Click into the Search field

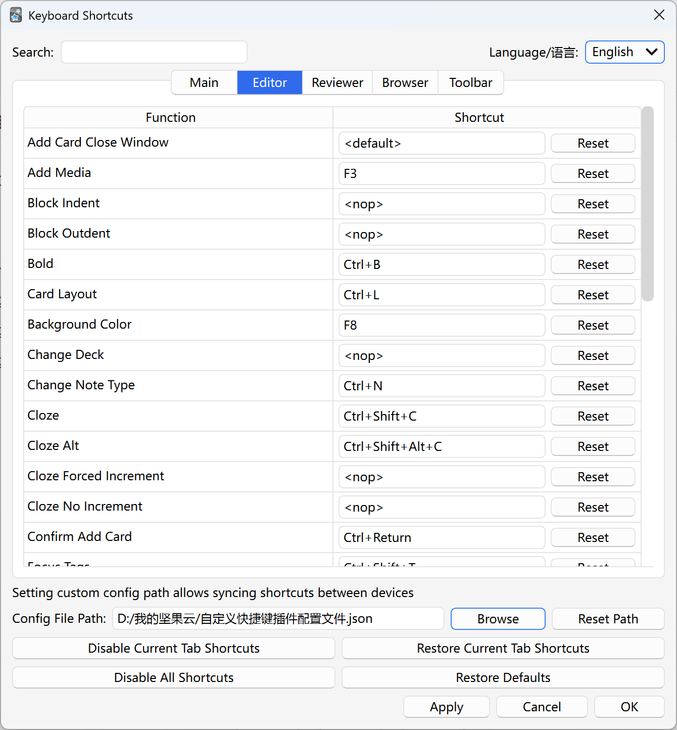tap(154, 52)
